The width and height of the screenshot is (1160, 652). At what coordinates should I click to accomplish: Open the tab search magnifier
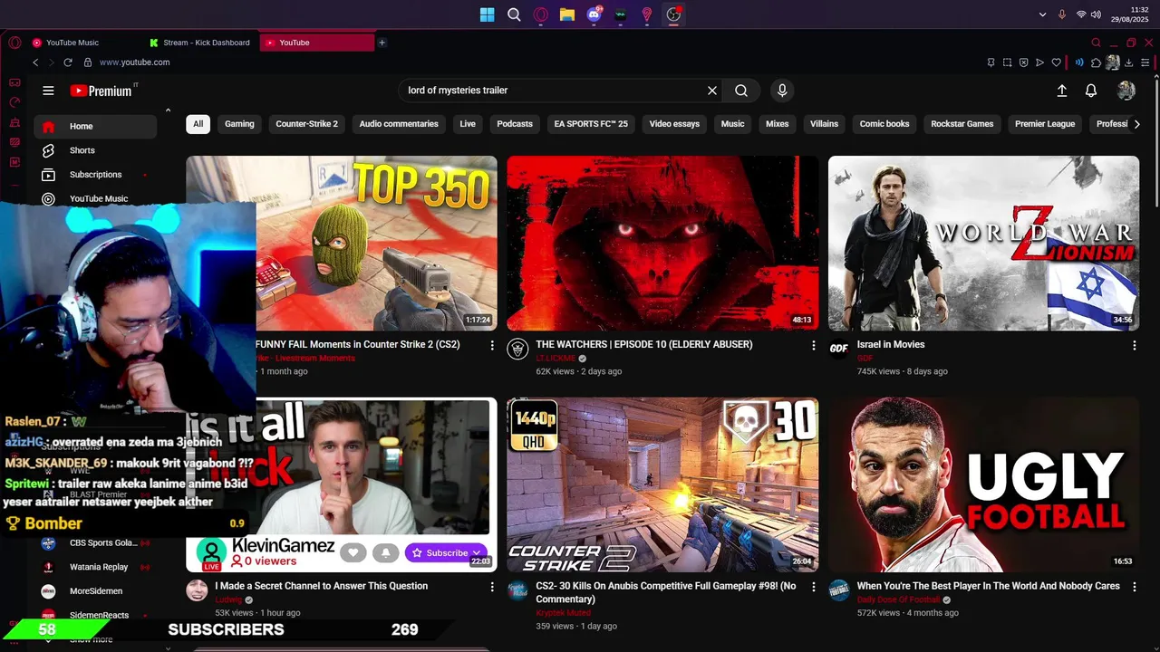pos(1096,43)
